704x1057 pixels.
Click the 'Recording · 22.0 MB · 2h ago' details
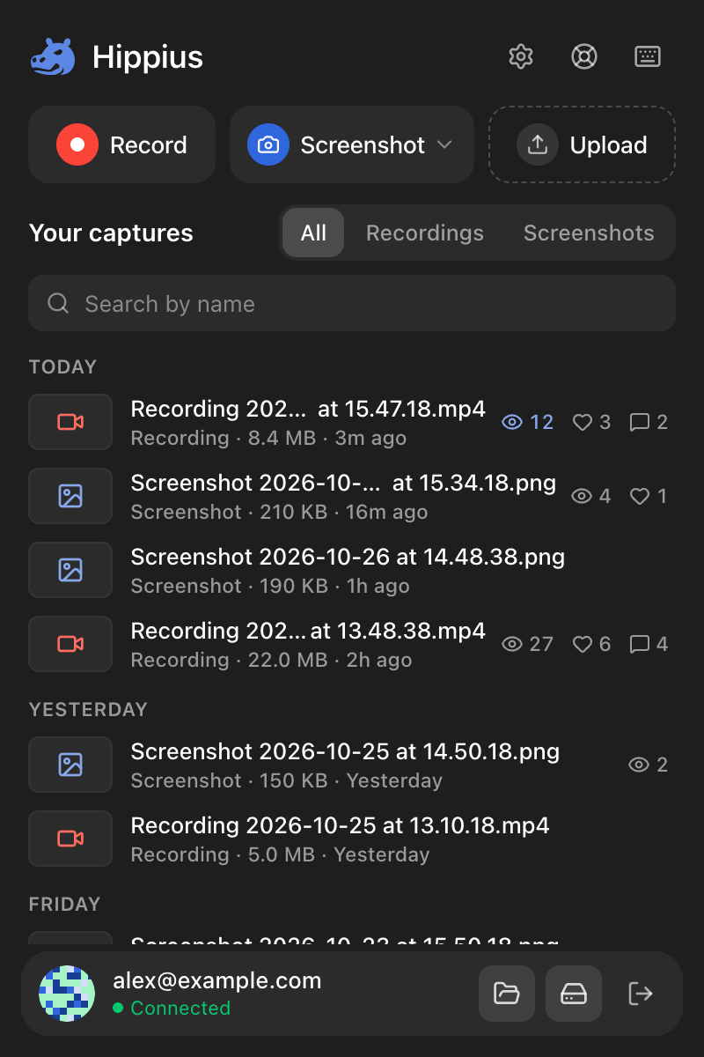[271, 660]
